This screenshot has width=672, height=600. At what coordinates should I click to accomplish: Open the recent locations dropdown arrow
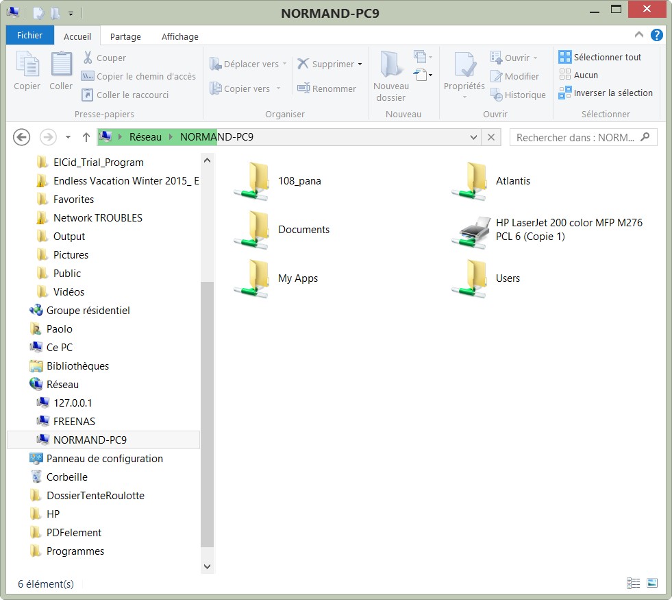[x=68, y=137]
